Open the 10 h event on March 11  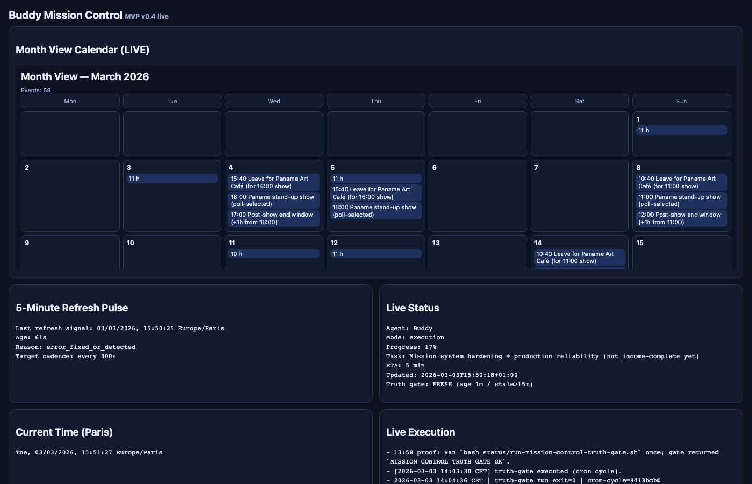click(273, 254)
